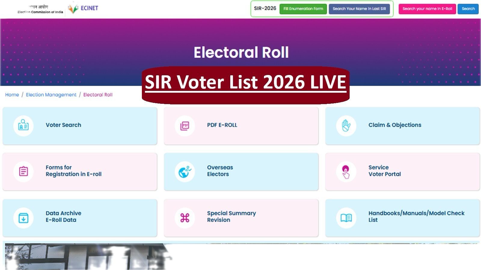Select the Forms for Registration clipboard icon
481x270 pixels.
[23, 171]
